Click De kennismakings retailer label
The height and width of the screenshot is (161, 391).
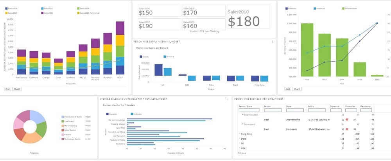pyautogui.click(x=117, y=120)
